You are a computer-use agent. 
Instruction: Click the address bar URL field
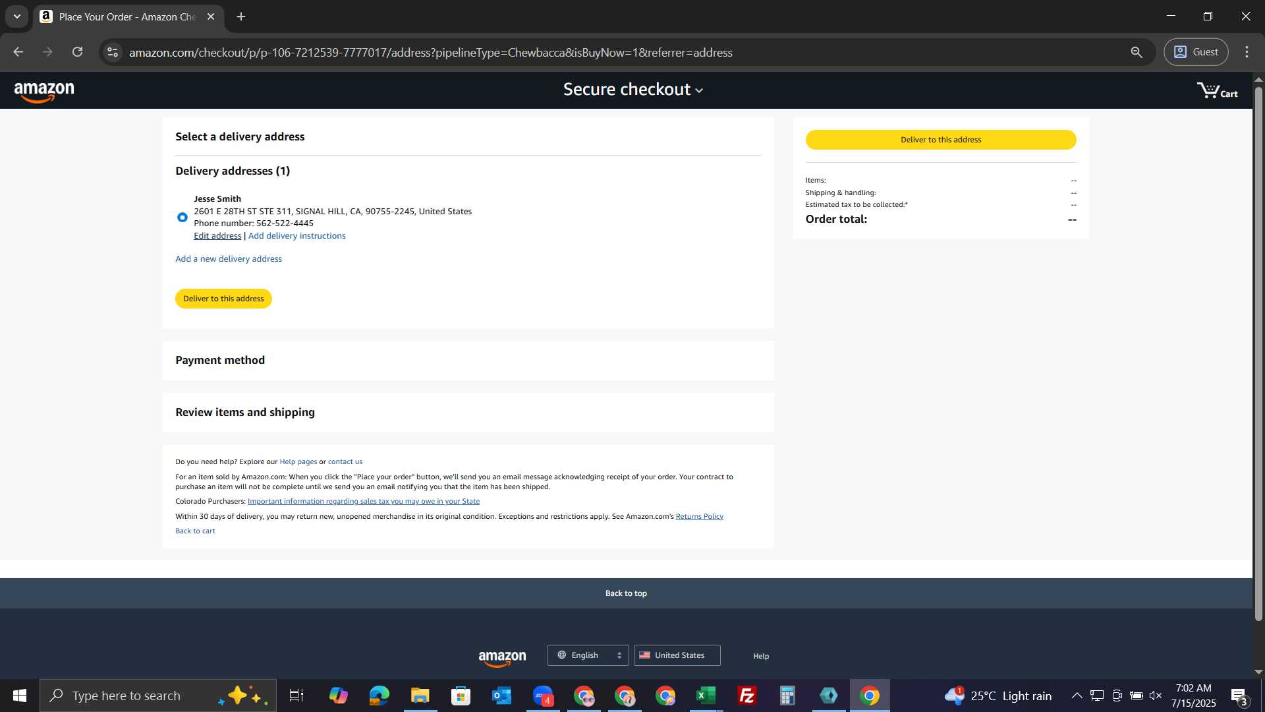coord(430,53)
